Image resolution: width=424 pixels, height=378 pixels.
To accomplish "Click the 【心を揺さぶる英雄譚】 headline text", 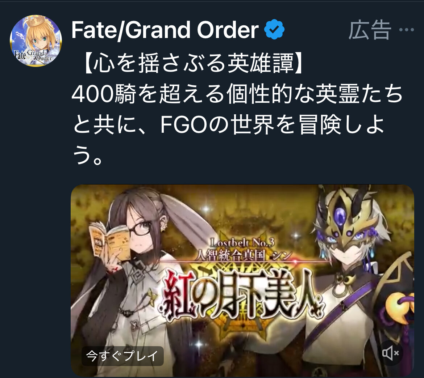I will pyautogui.click(x=192, y=63).
